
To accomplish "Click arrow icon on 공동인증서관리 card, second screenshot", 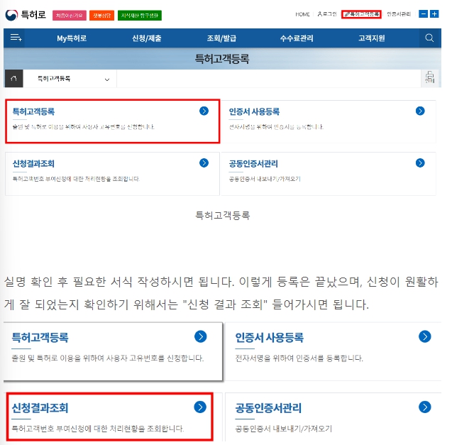I will coord(424,407).
